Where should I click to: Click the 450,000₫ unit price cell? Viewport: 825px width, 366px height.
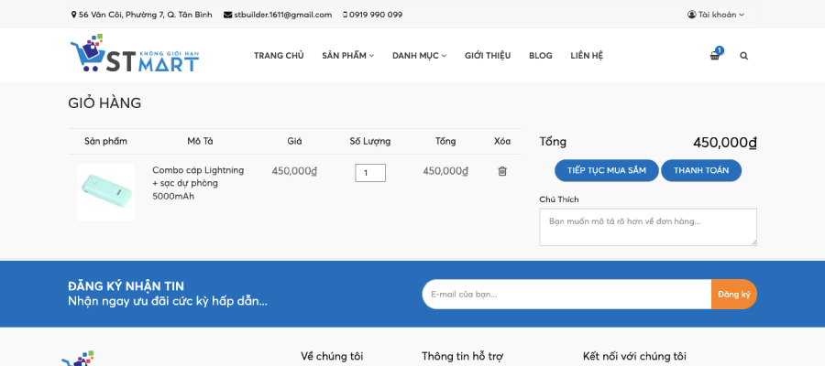294,171
